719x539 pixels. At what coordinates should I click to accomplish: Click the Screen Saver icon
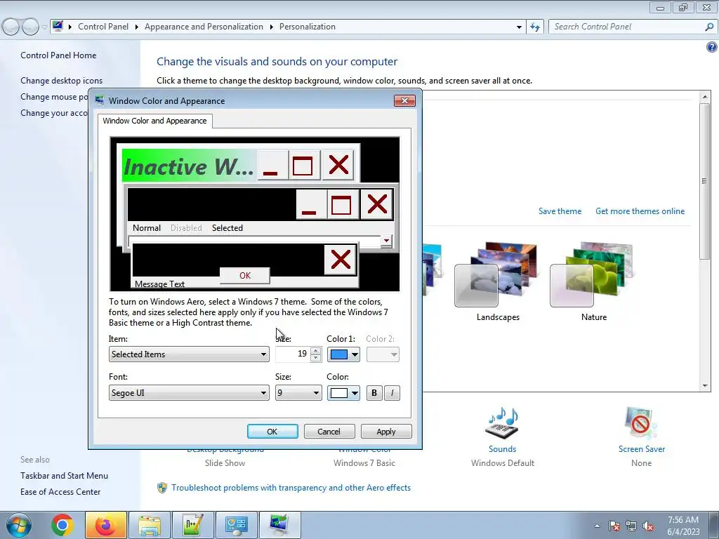(641, 423)
